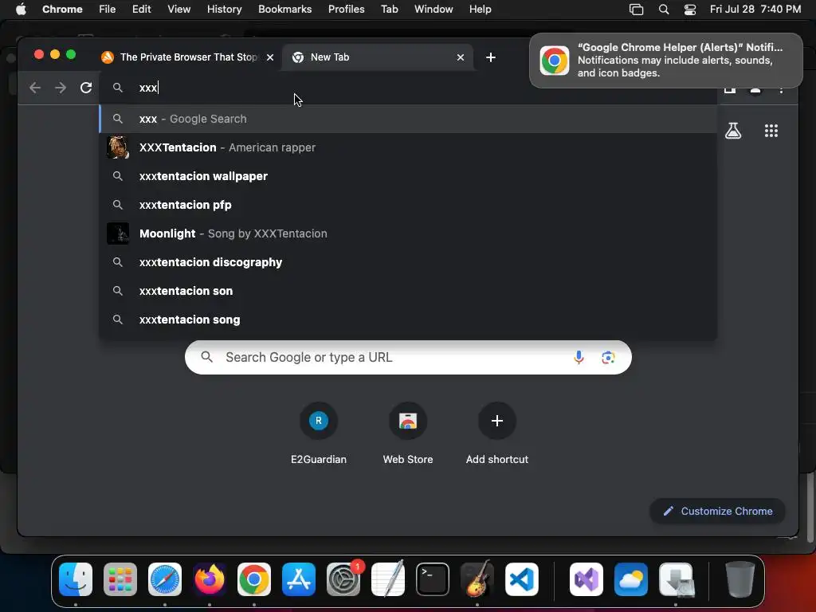Click the back navigation arrow
Image resolution: width=816 pixels, height=612 pixels.
click(x=35, y=88)
